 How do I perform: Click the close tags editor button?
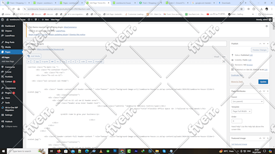pos(99,62)
